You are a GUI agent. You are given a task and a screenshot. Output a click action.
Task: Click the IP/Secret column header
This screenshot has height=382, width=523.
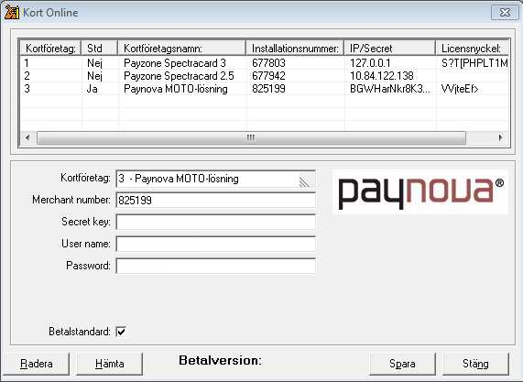click(390, 49)
